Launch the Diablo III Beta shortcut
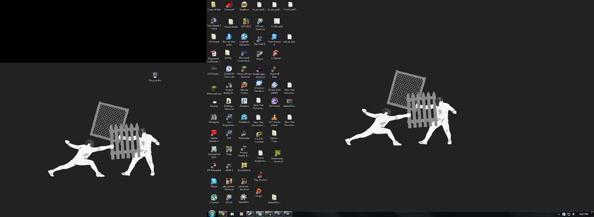 (274, 72)
